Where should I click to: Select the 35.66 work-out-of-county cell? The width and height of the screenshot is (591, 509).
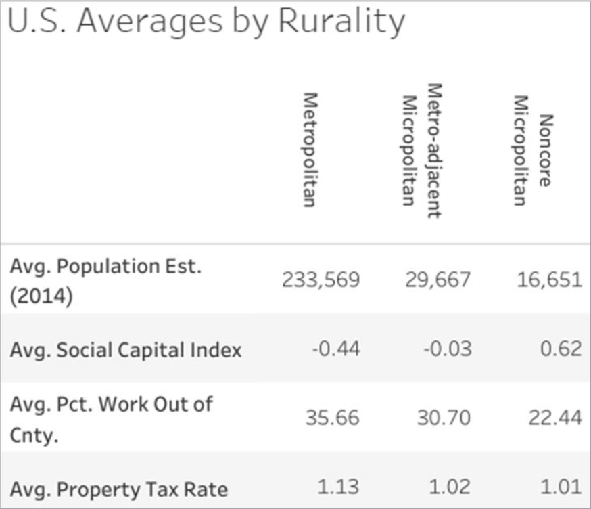pyautogui.click(x=334, y=418)
